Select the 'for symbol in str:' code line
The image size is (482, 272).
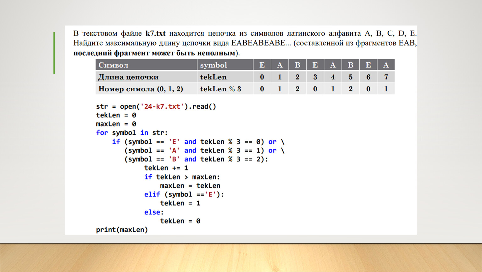pyautogui.click(x=132, y=133)
